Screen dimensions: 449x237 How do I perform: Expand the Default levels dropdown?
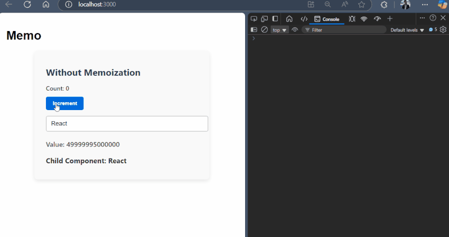pos(407,30)
